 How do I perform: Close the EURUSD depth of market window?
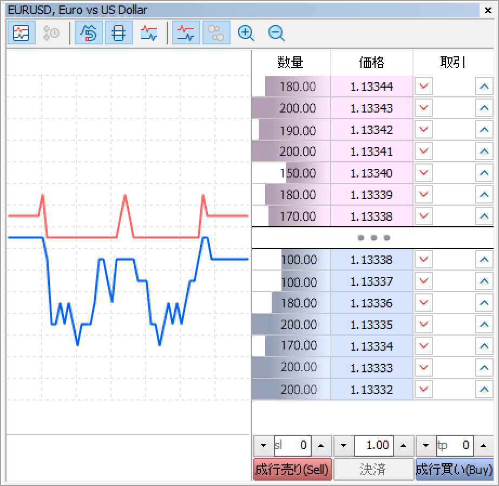(488, 10)
